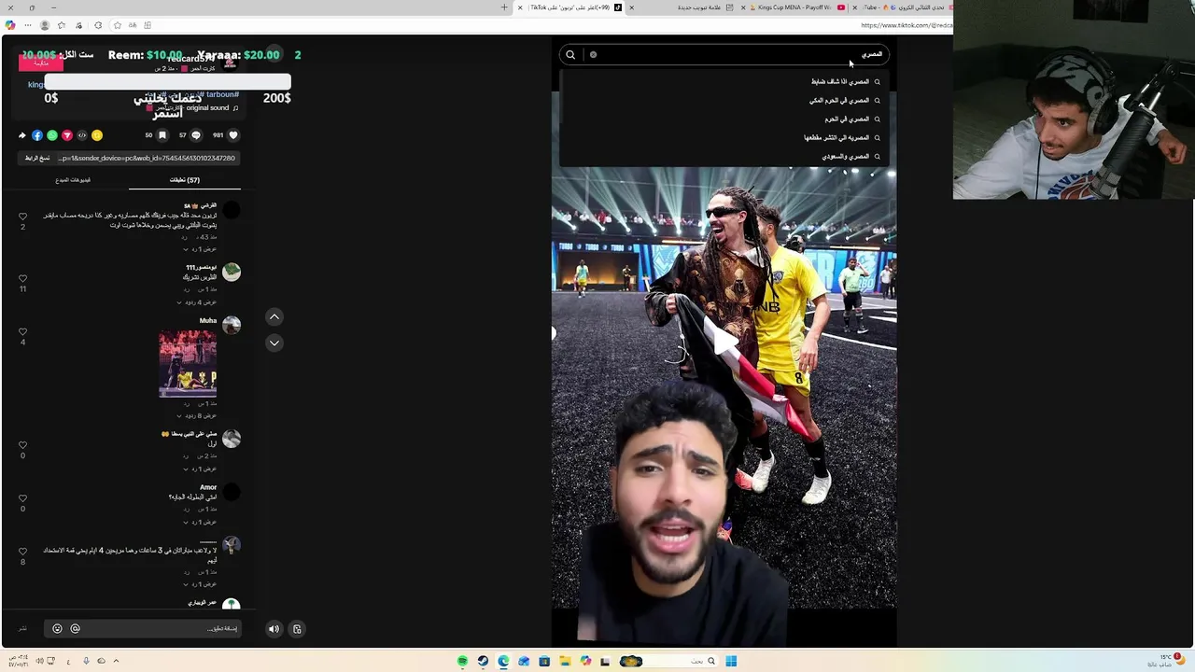Click the red send-to-friends share icon
The height and width of the screenshot is (672, 1195).
(67, 135)
